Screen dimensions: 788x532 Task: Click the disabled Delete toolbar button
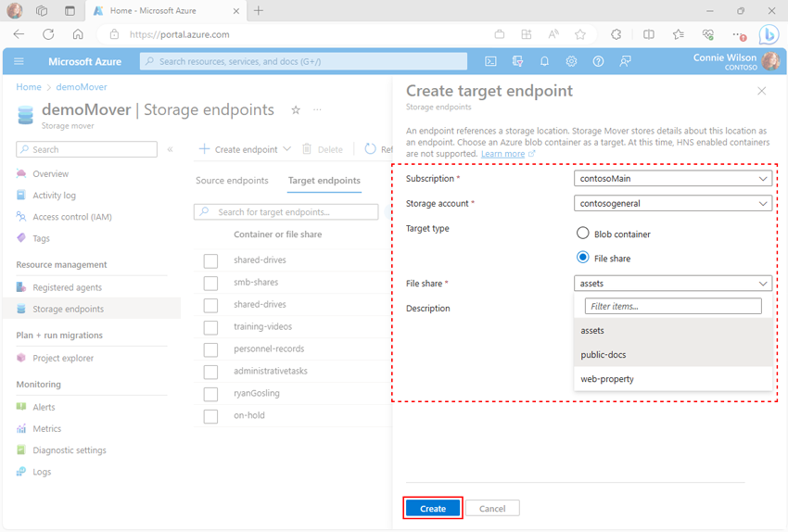tap(323, 149)
